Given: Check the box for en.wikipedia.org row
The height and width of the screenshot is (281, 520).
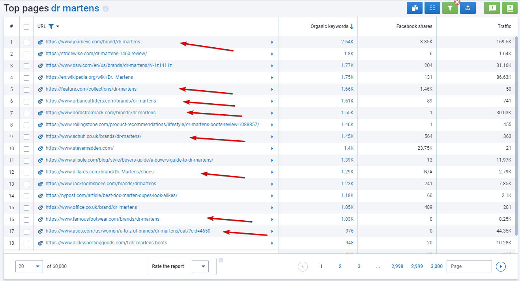Looking at the screenshot, I should click(x=26, y=78).
